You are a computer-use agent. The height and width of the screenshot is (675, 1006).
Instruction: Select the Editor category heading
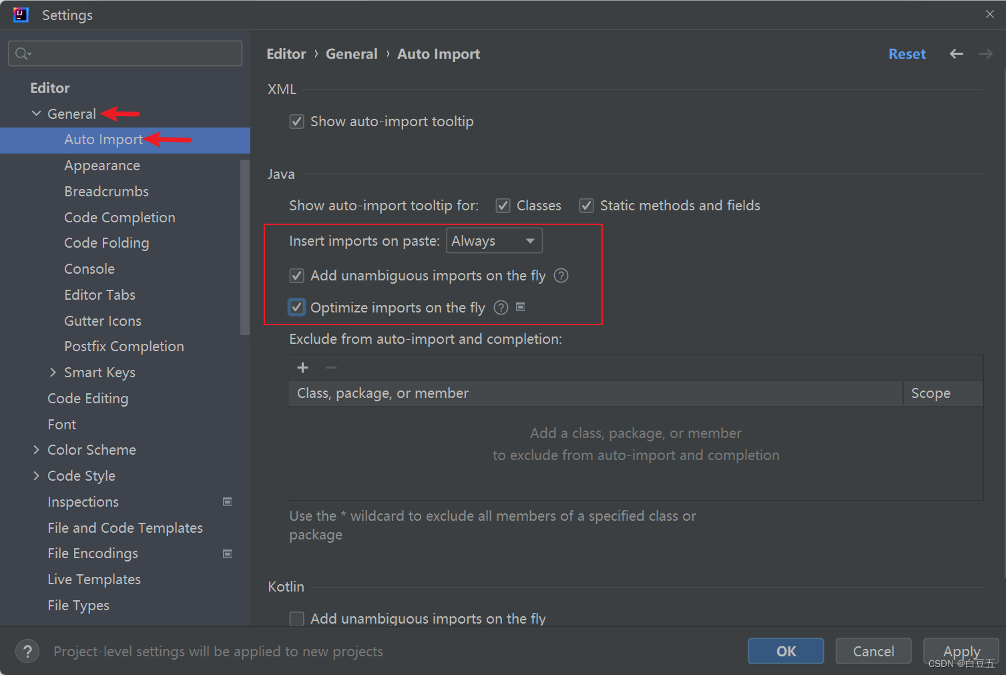(49, 88)
